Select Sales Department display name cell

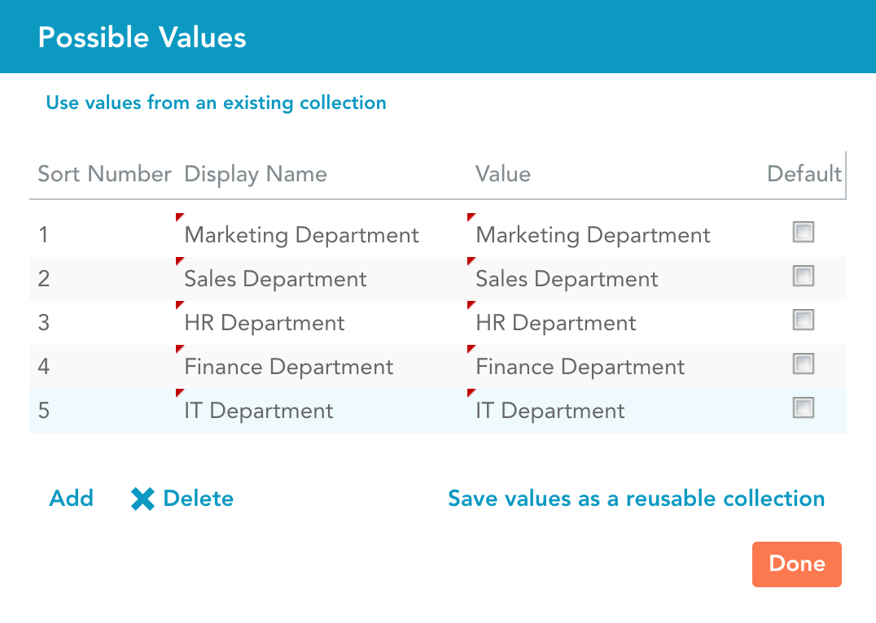tap(321, 279)
